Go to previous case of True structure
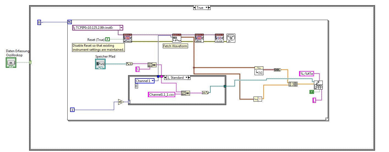 coord(195,8)
